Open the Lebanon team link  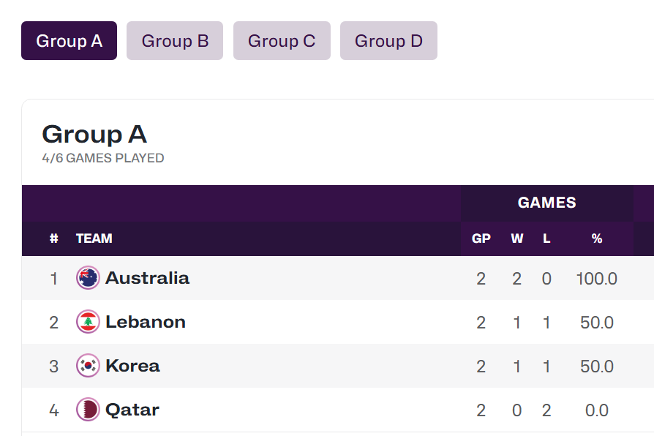[146, 322]
